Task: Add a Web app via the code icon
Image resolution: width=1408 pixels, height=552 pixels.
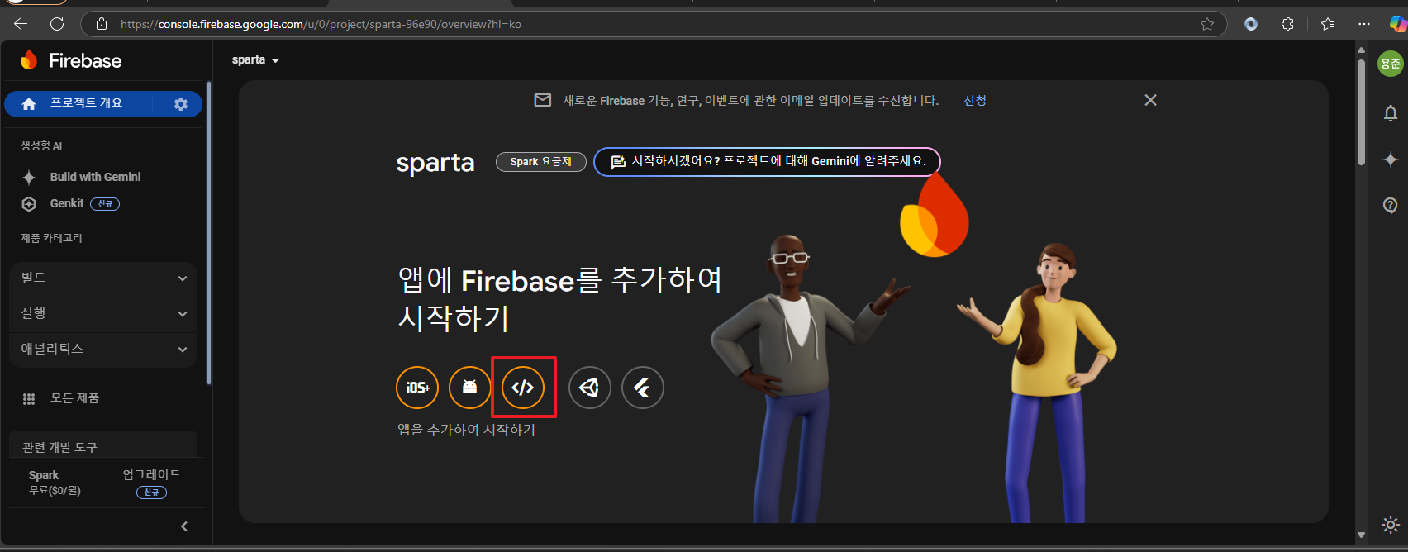Action: click(523, 388)
